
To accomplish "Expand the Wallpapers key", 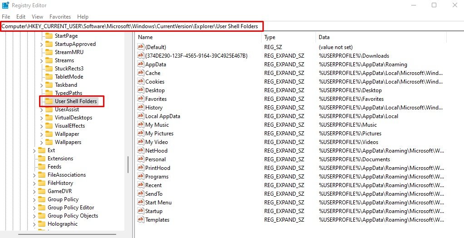I will point(42,142).
